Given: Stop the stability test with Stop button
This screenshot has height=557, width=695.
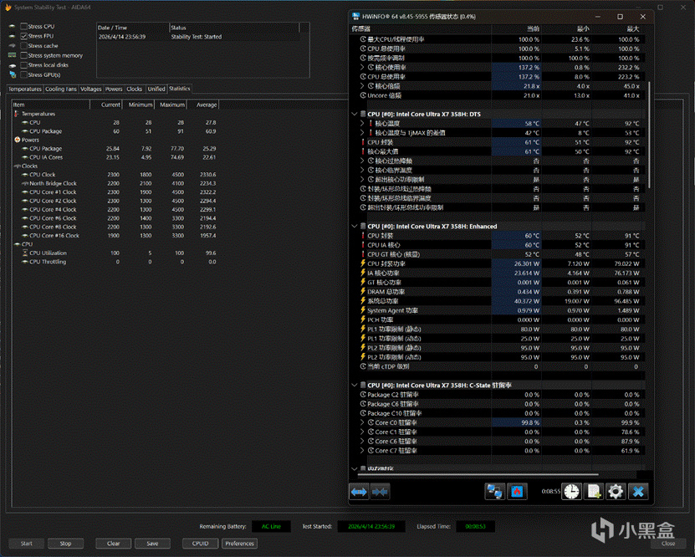Looking at the screenshot, I should coord(65,544).
